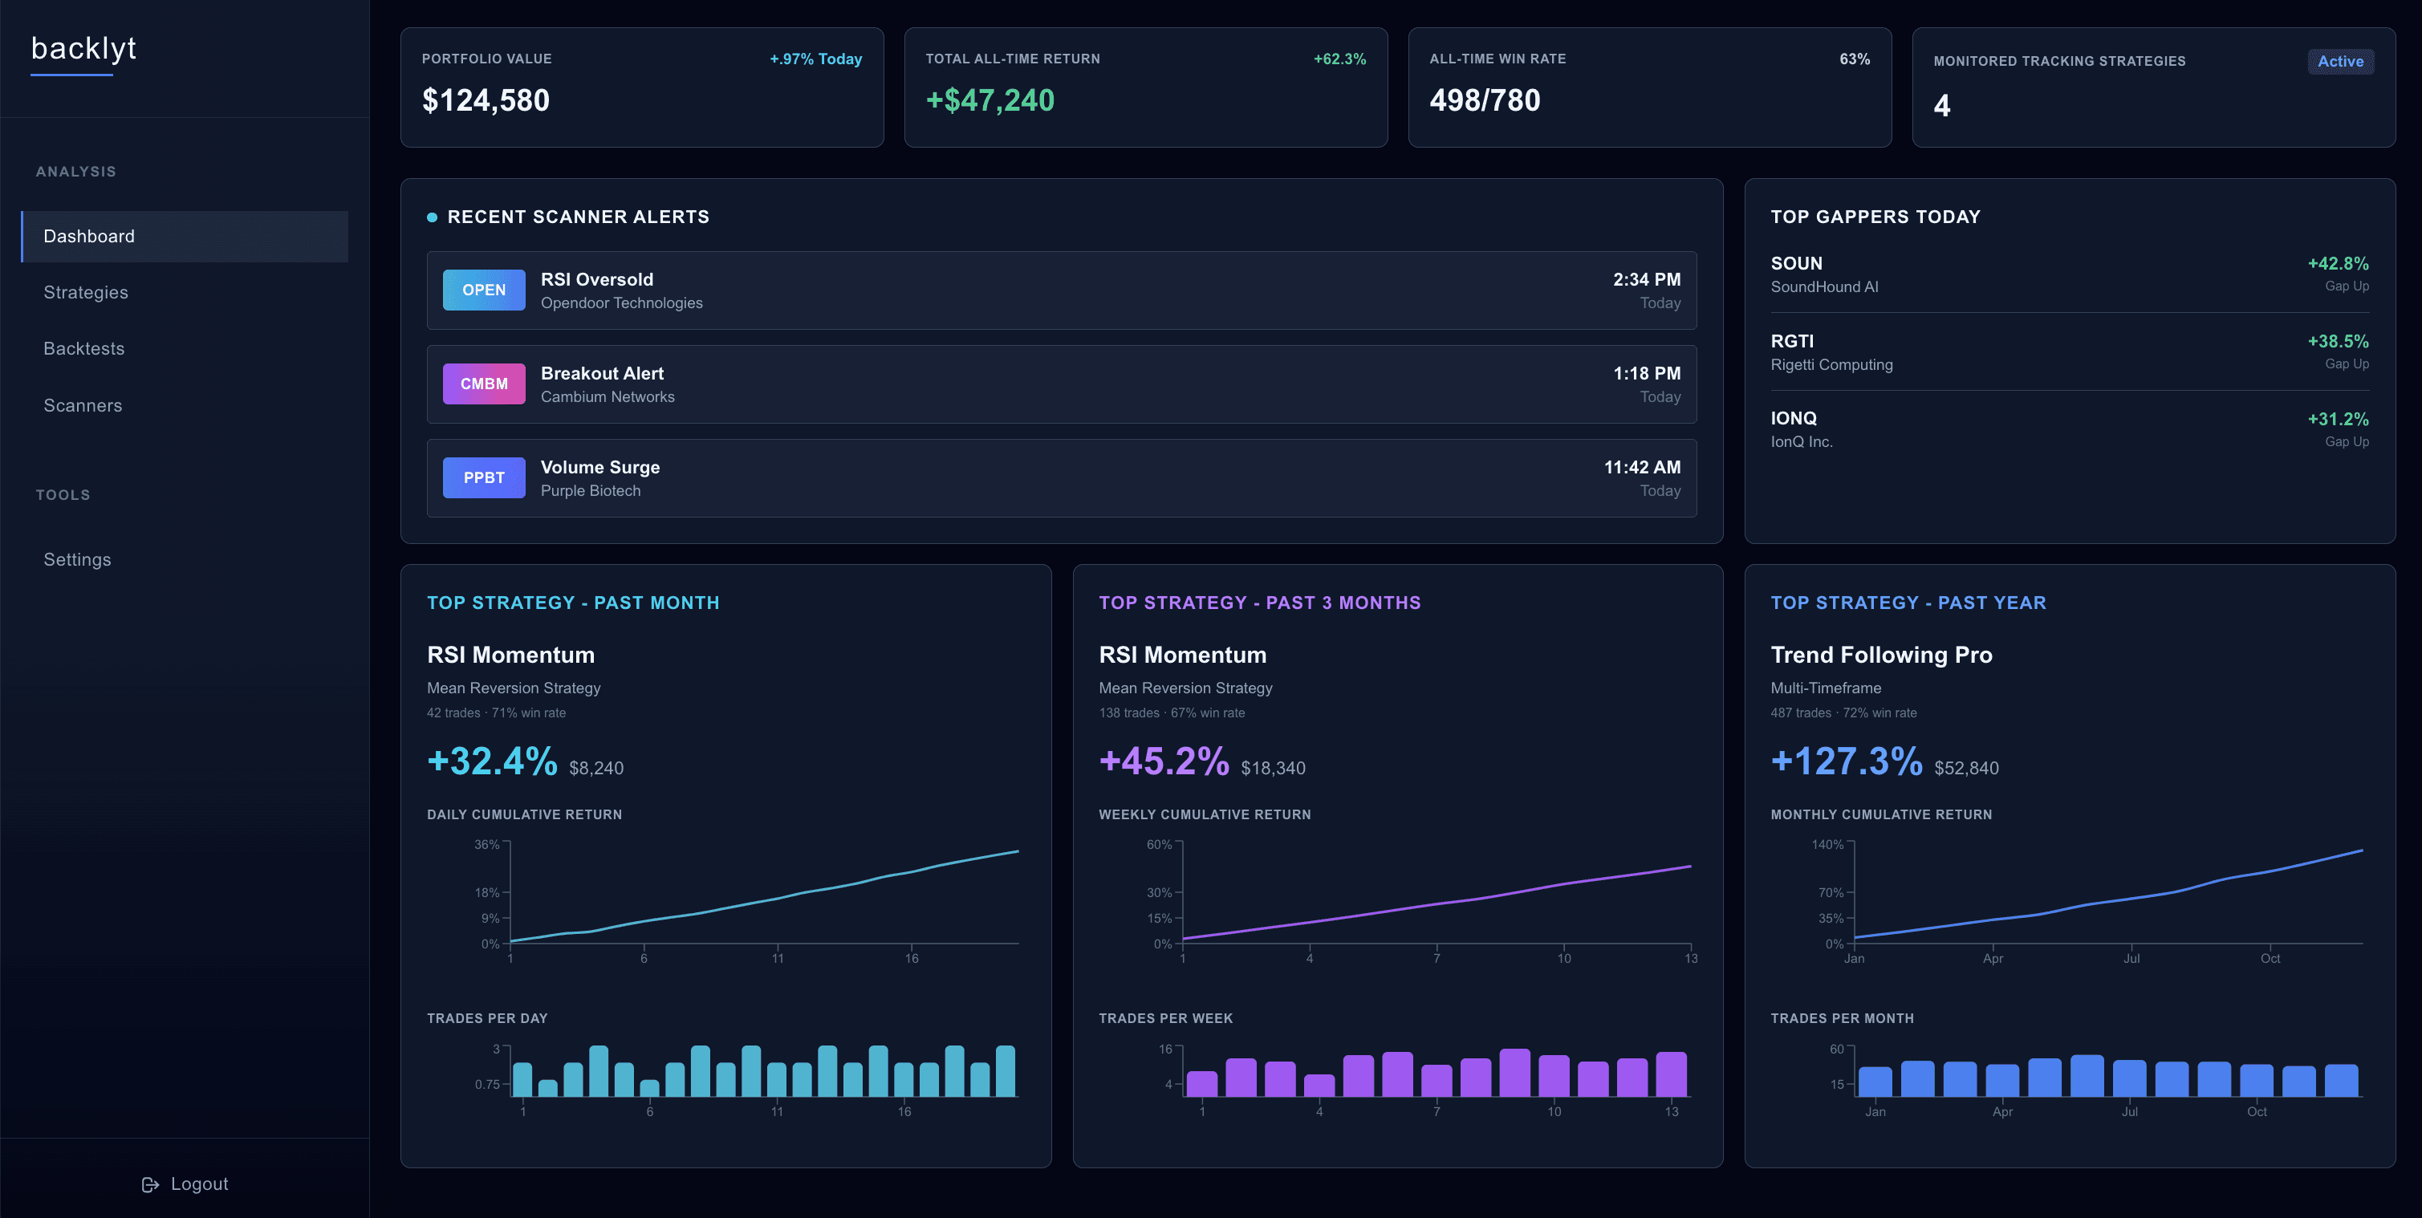2422x1218 pixels.
Task: Select Dashboard in sidebar
Action: click(89, 237)
